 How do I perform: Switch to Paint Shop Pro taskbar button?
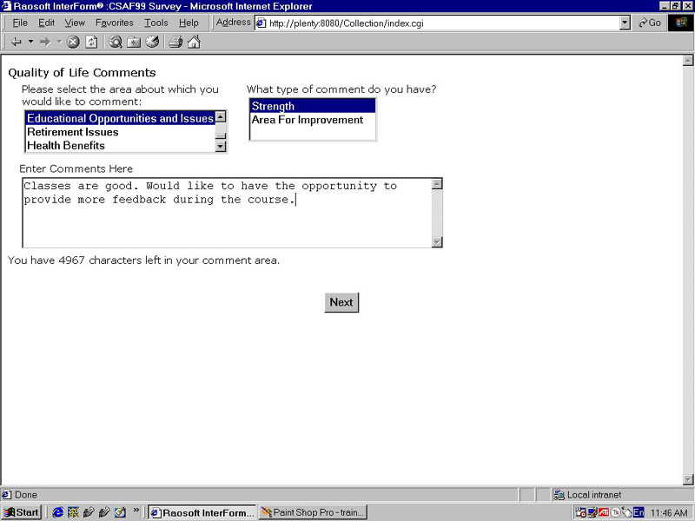(313, 512)
